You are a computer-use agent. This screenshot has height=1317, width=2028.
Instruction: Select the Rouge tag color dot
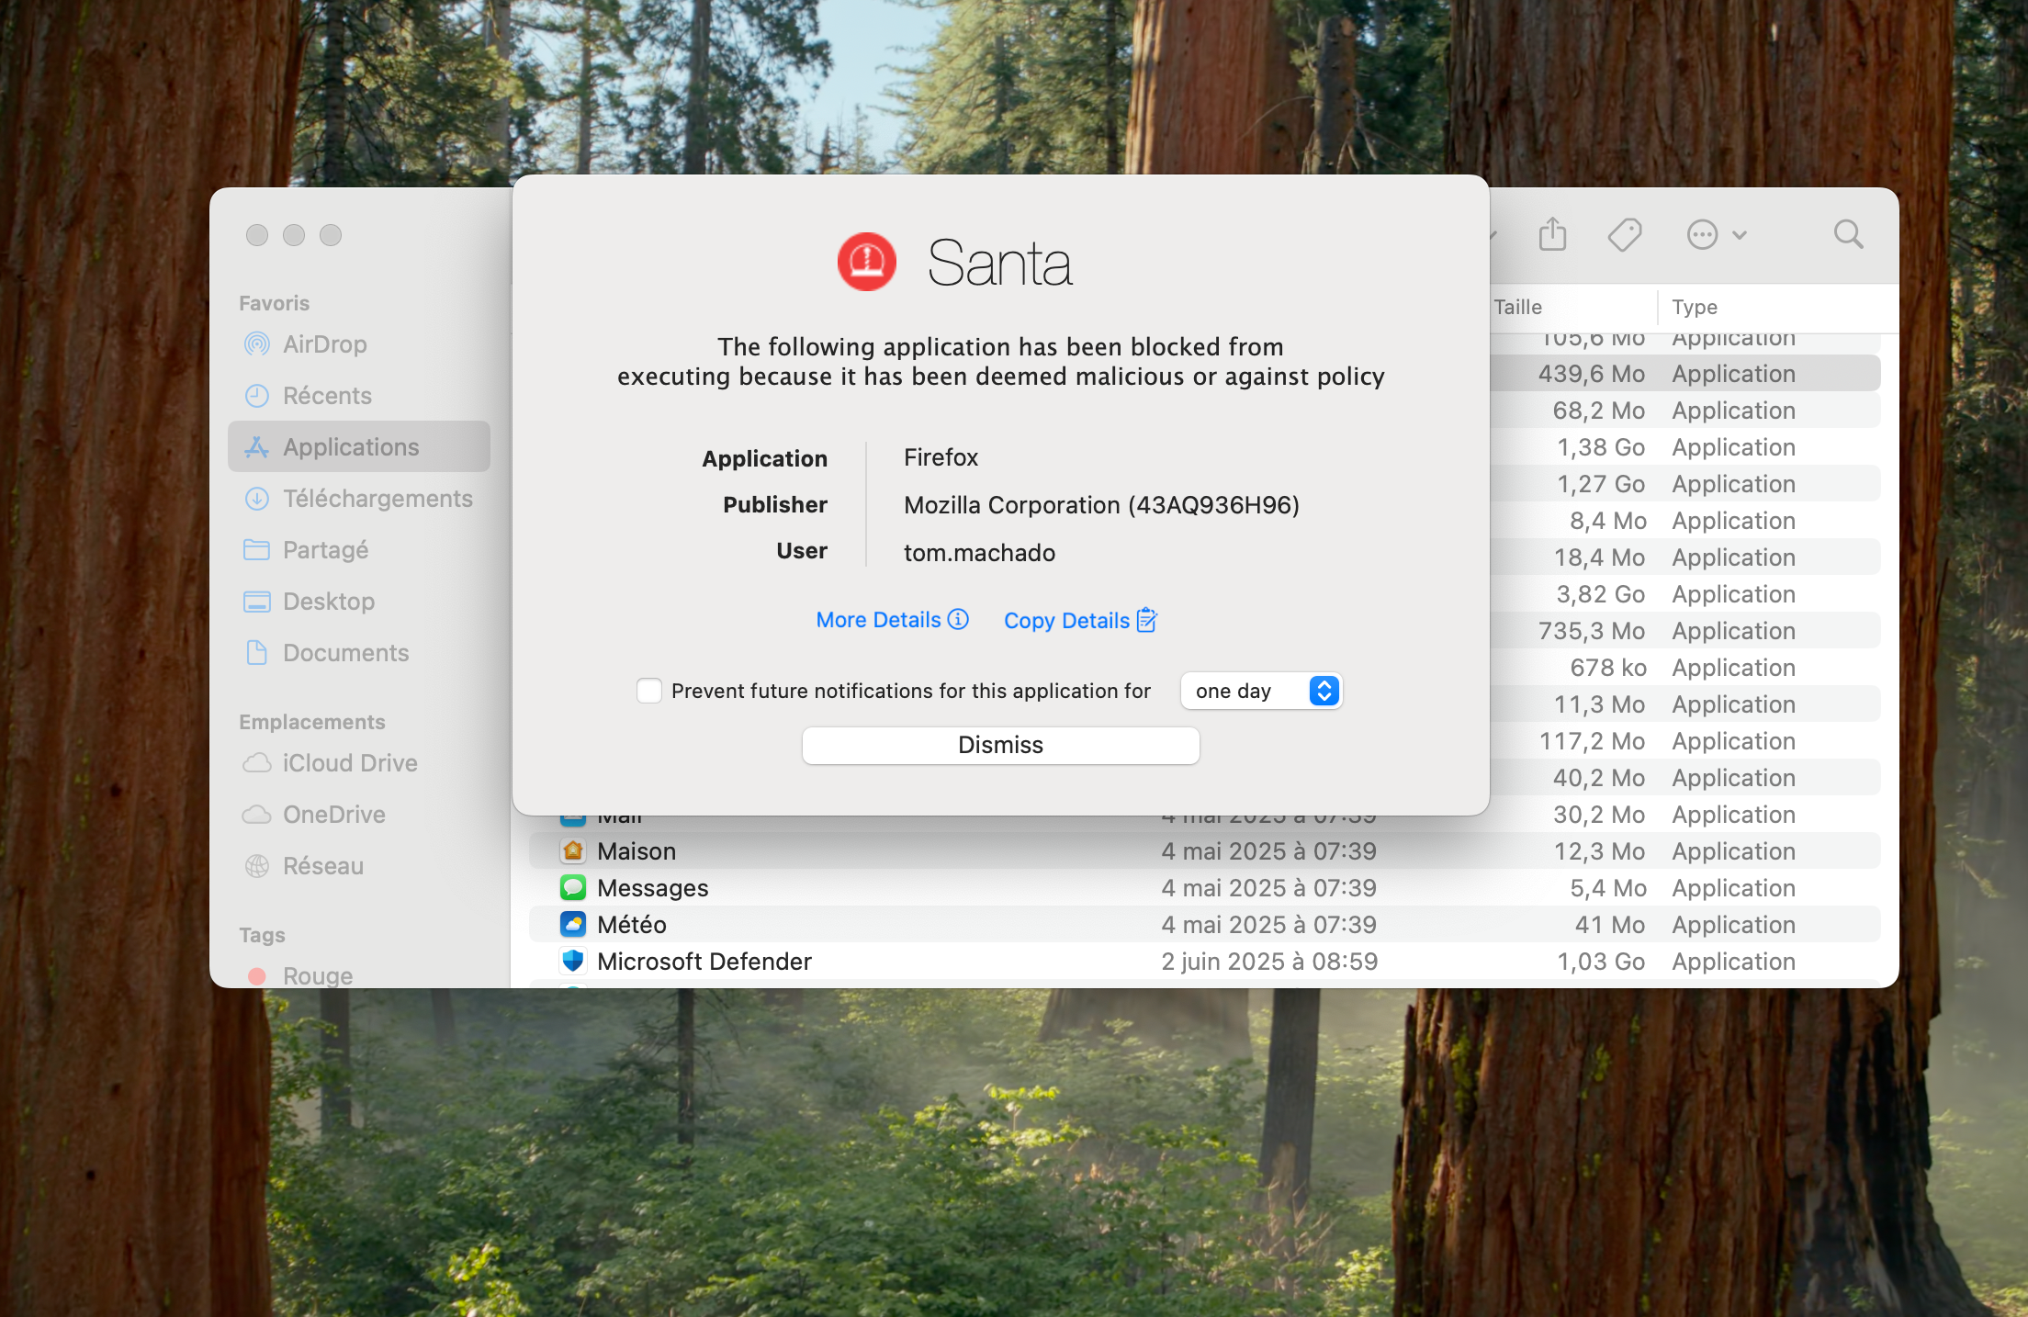257,975
